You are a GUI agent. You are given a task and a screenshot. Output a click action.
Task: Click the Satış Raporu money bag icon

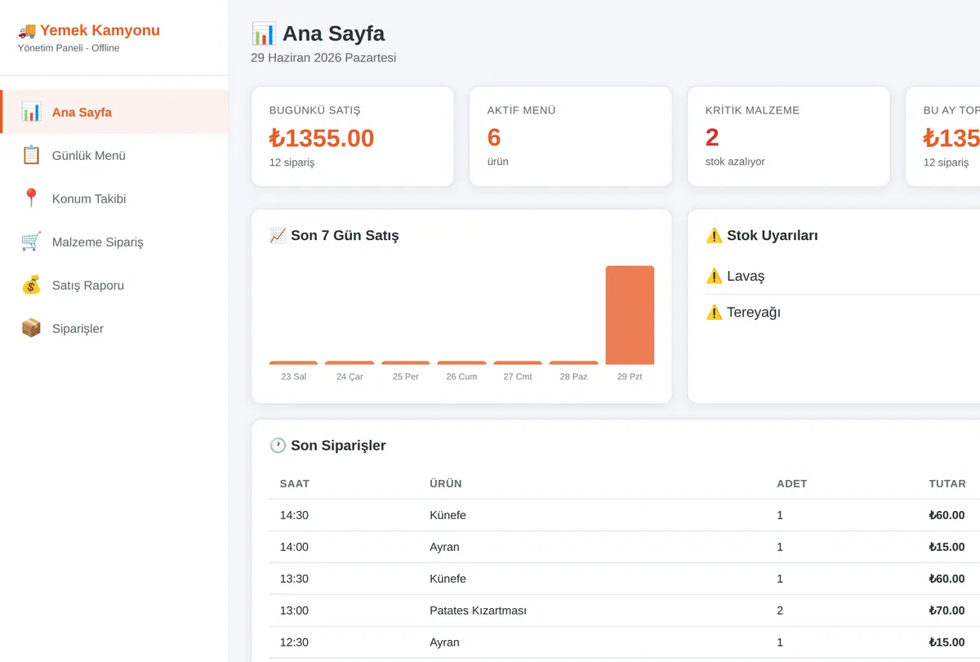pos(31,285)
